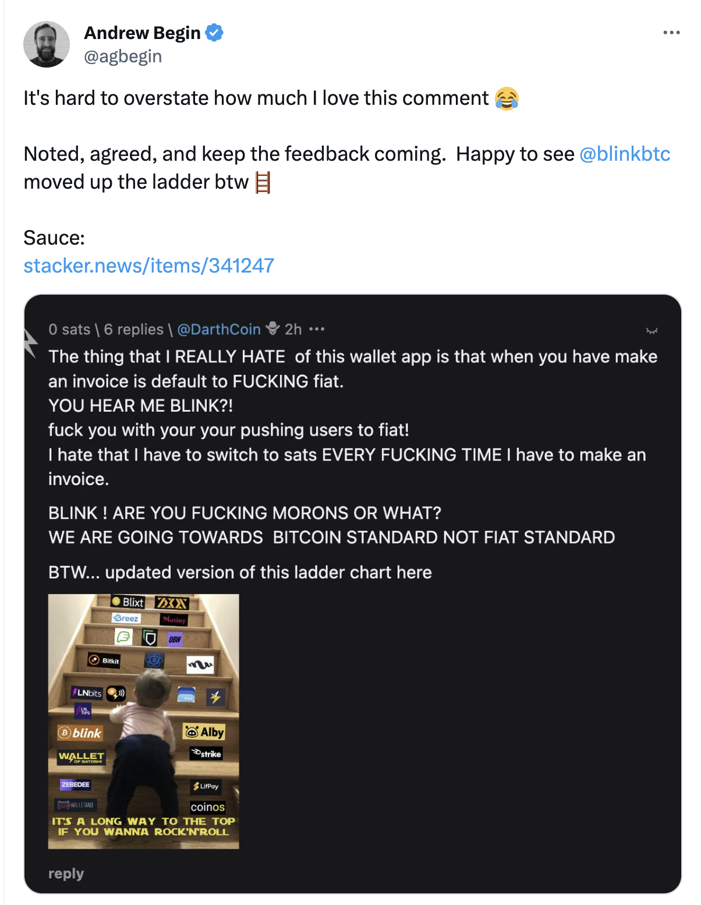Open the @agbegin handle
This screenshot has width=701, height=905.
click(123, 56)
